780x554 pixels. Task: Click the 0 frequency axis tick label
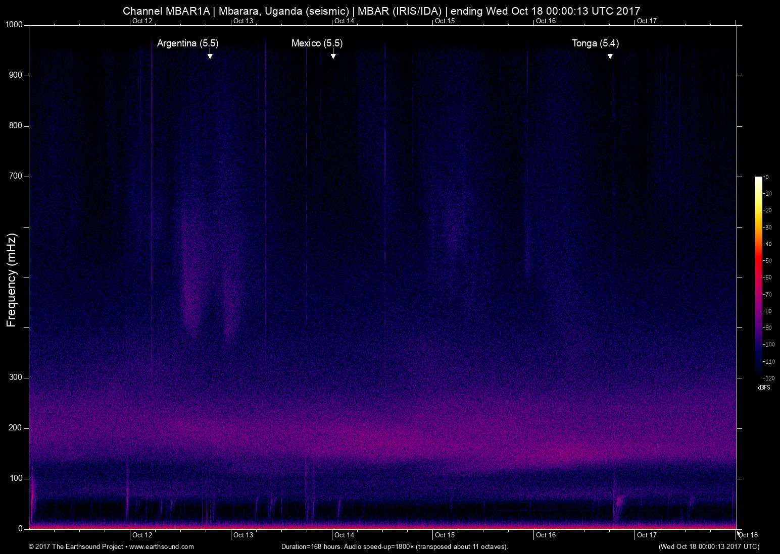pos(21,529)
